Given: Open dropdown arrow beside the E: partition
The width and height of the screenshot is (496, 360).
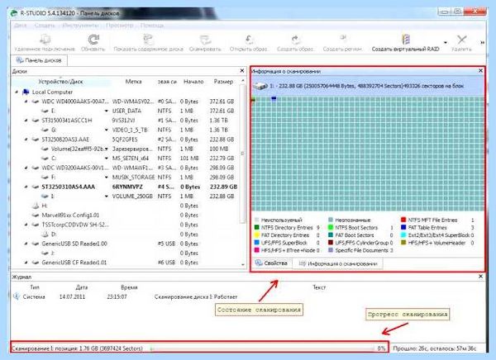Looking at the screenshot, I should pos(107,111).
